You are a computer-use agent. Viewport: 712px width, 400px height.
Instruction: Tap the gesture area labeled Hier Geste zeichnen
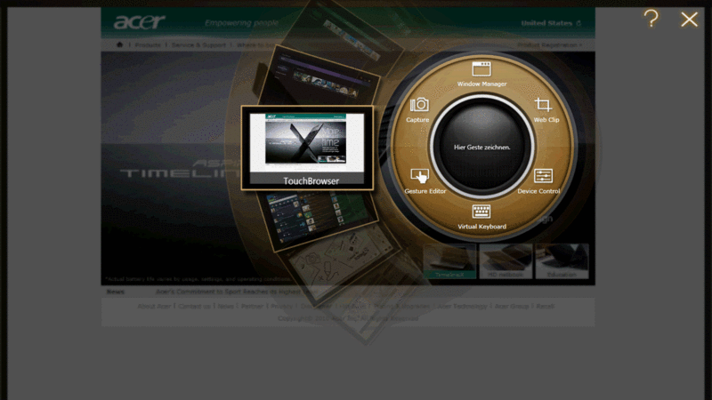click(x=481, y=147)
